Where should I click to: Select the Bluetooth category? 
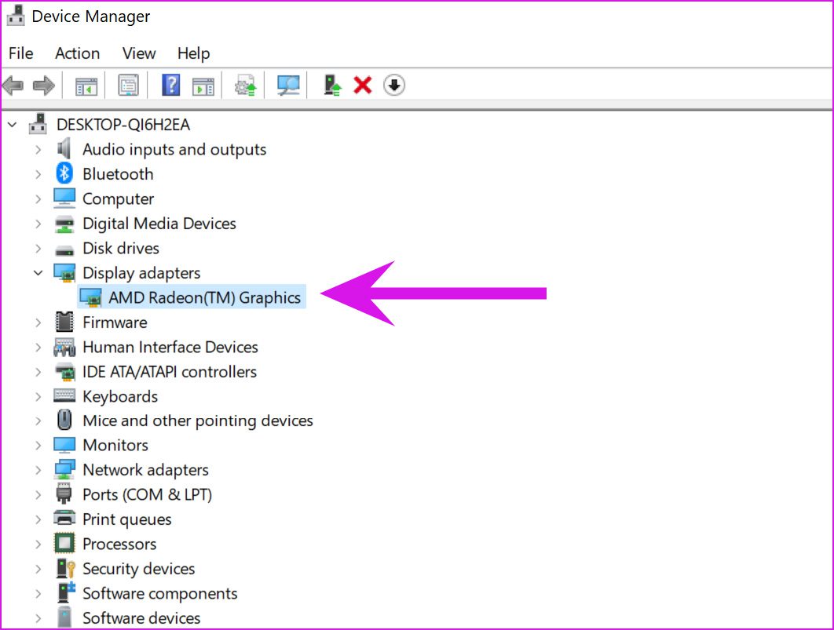(118, 173)
